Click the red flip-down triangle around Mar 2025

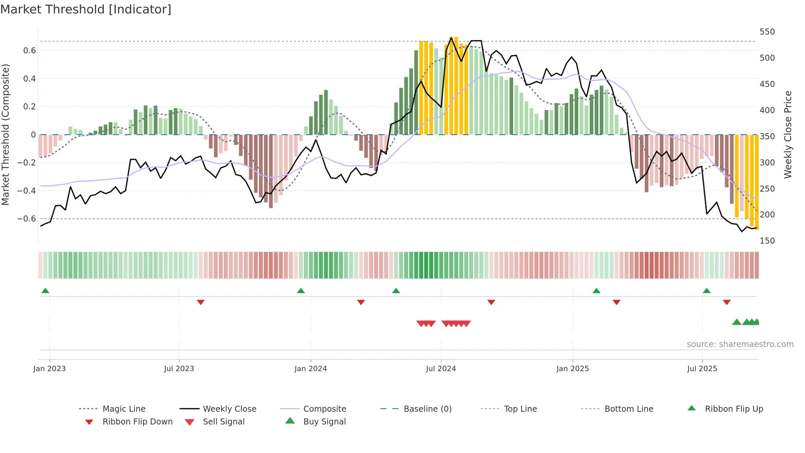pyautogui.click(x=616, y=302)
